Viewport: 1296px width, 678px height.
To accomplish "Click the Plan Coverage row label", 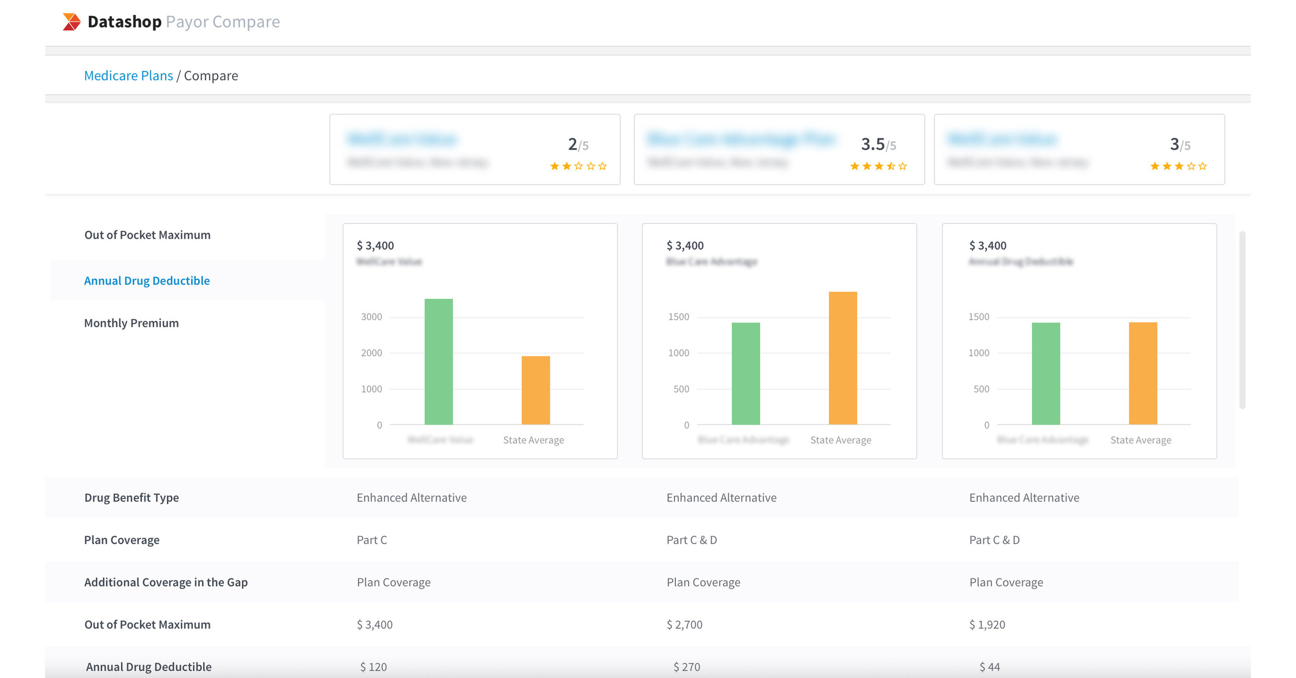I will [122, 540].
